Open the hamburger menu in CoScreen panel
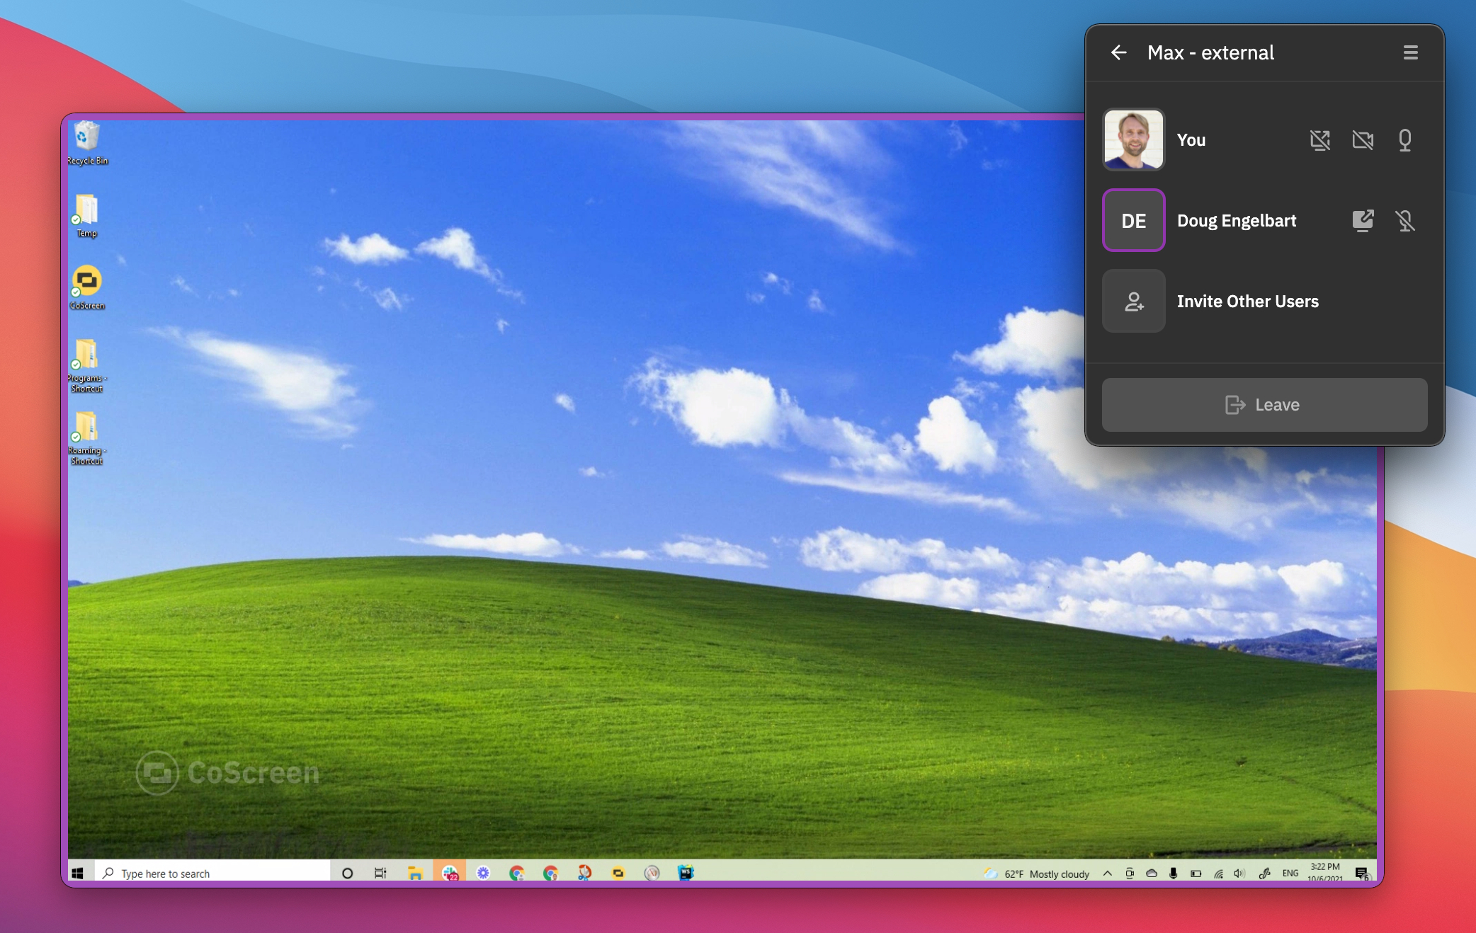This screenshot has width=1476, height=933. click(1410, 52)
